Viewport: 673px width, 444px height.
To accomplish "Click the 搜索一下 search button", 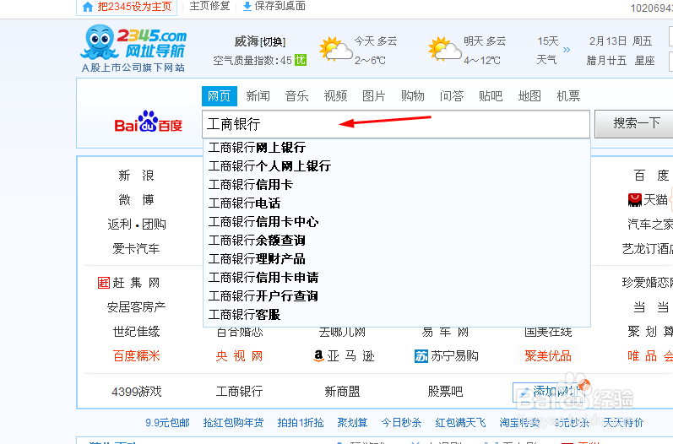I will 636,123.
